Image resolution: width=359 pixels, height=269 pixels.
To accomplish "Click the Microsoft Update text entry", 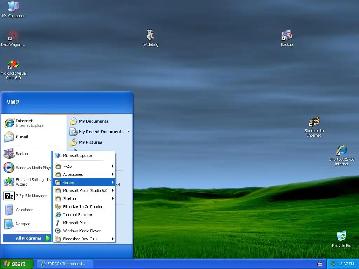I will tap(77, 156).
